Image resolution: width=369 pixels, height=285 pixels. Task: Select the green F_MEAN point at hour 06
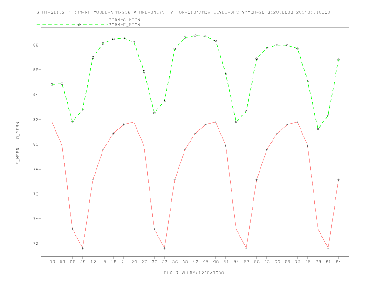point(73,122)
